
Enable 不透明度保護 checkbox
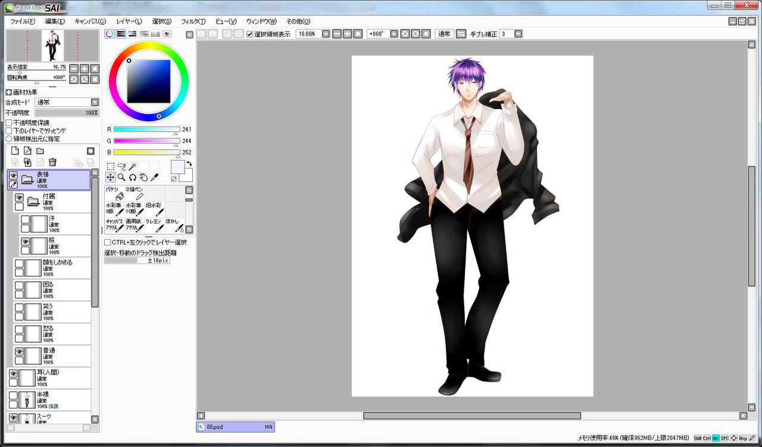[x=9, y=122]
